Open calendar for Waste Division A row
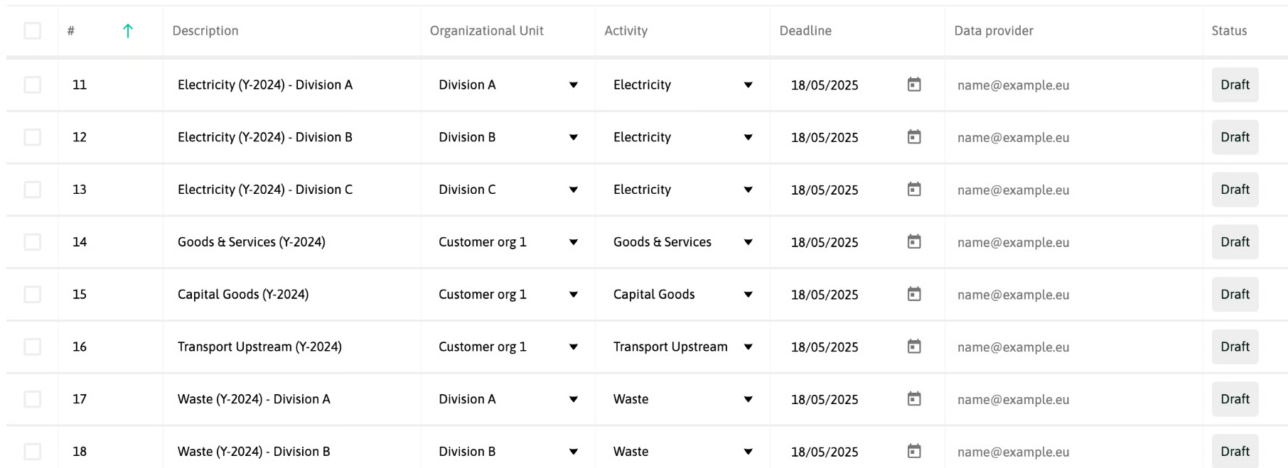Viewport: 1288px width, 468px height. coord(914,398)
